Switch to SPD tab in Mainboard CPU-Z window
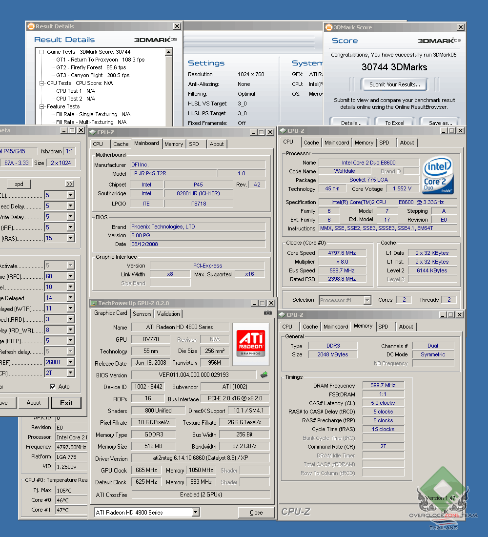Screen dimensions: 488x537 194,144
